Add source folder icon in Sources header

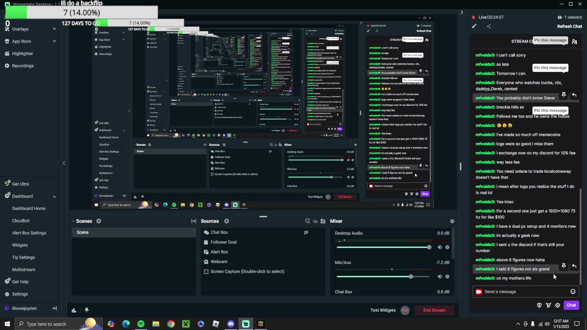click(x=323, y=221)
